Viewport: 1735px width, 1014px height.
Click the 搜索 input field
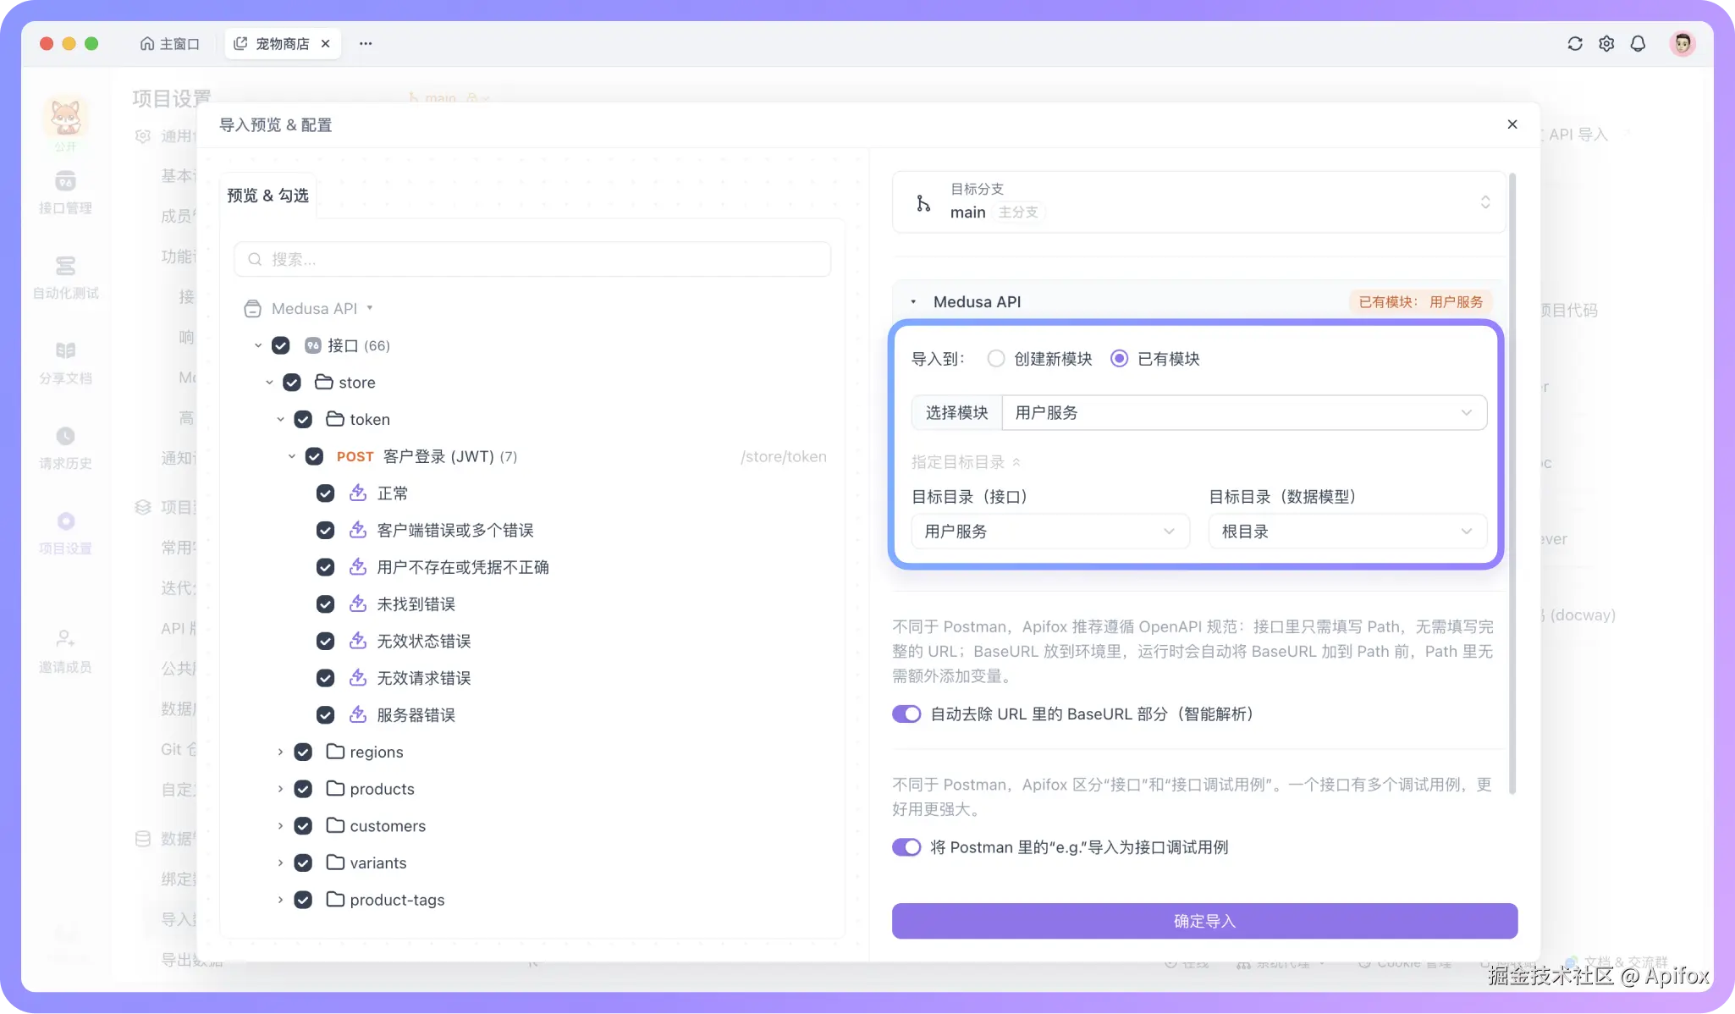click(x=532, y=260)
